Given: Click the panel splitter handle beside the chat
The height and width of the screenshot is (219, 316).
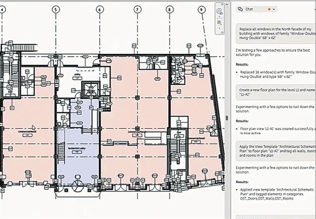Looking at the screenshot, I should 227,118.
